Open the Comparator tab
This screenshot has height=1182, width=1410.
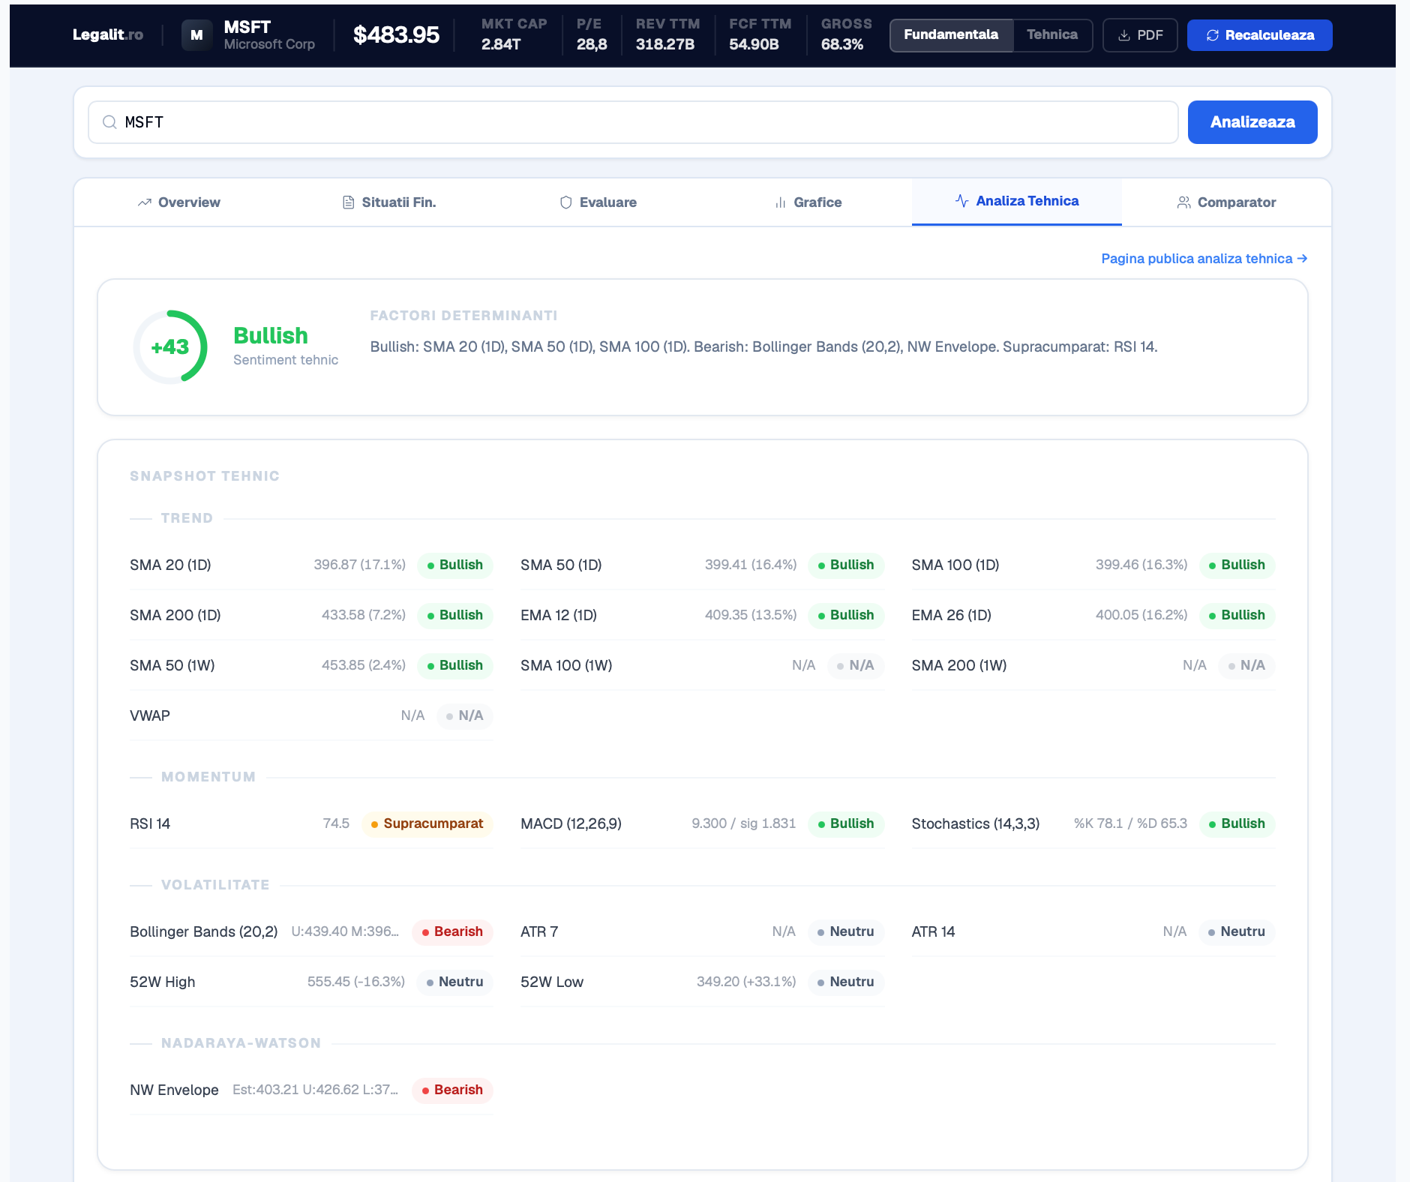coord(1226,202)
